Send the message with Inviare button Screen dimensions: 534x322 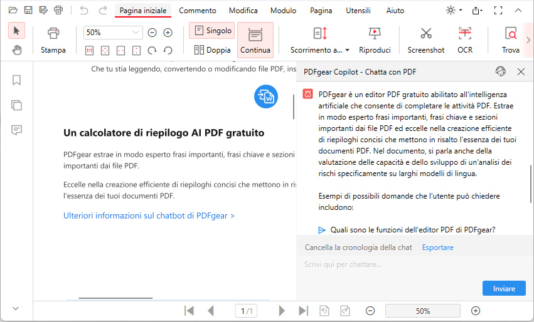(x=504, y=288)
